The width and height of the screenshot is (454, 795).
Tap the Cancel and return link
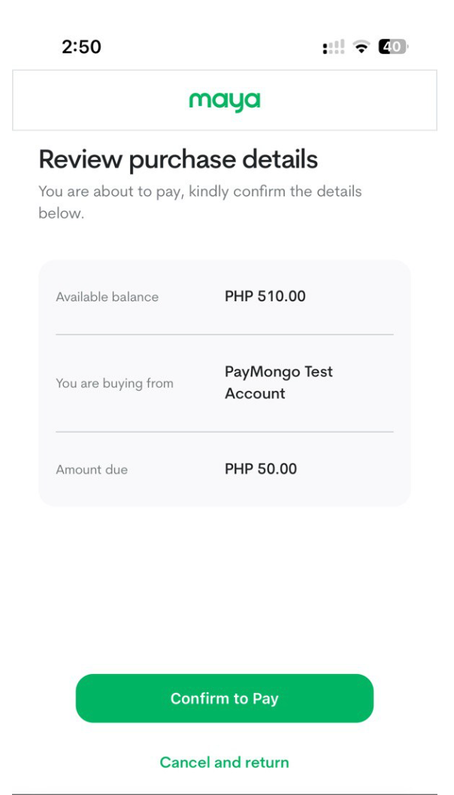pyautogui.click(x=224, y=762)
